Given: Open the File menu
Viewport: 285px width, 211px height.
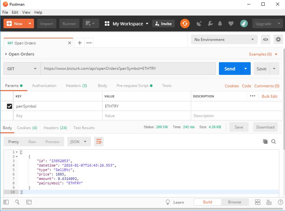Looking at the screenshot, I should tap(5, 12).
